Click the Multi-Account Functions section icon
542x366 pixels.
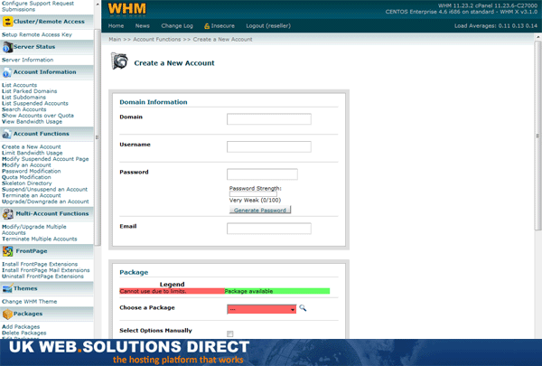click(7, 213)
